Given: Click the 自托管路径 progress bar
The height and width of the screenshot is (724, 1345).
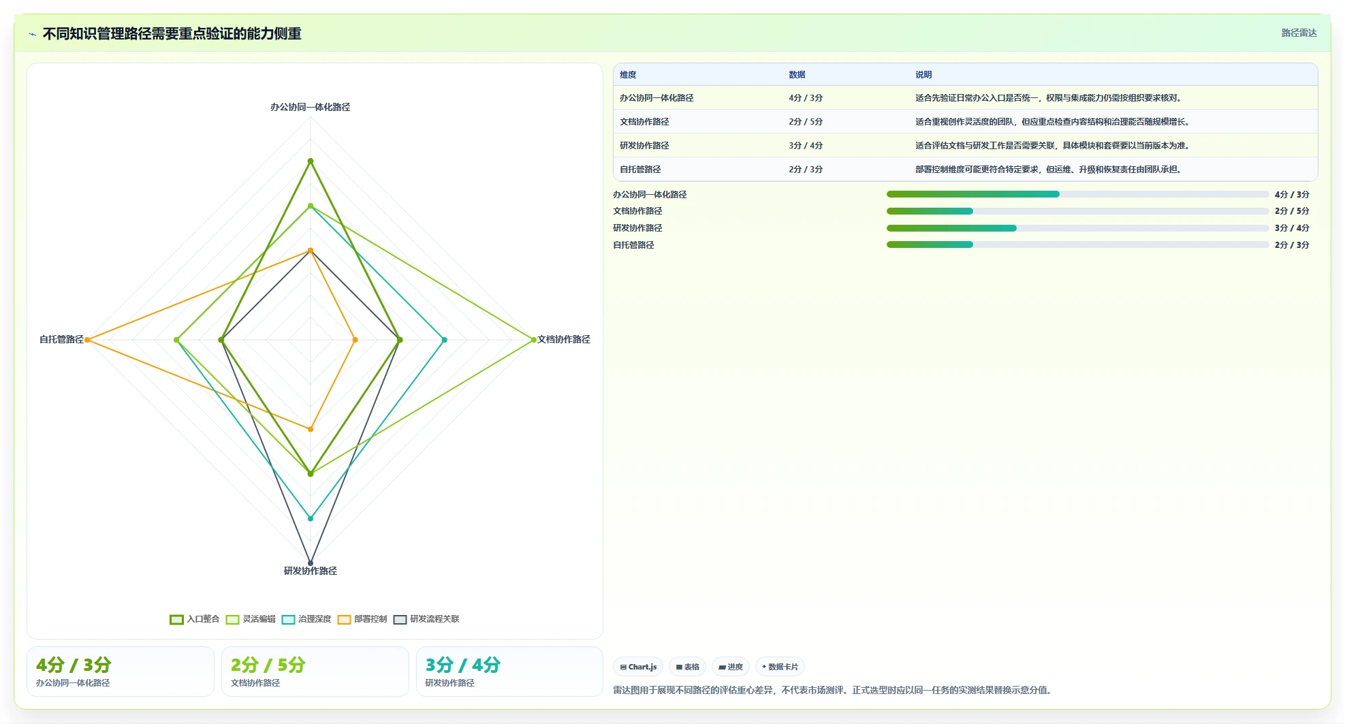Looking at the screenshot, I should (x=1077, y=245).
